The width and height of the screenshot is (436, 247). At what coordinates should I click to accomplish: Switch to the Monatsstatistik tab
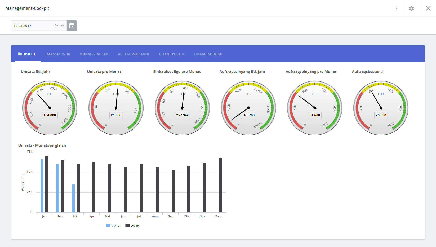point(94,54)
